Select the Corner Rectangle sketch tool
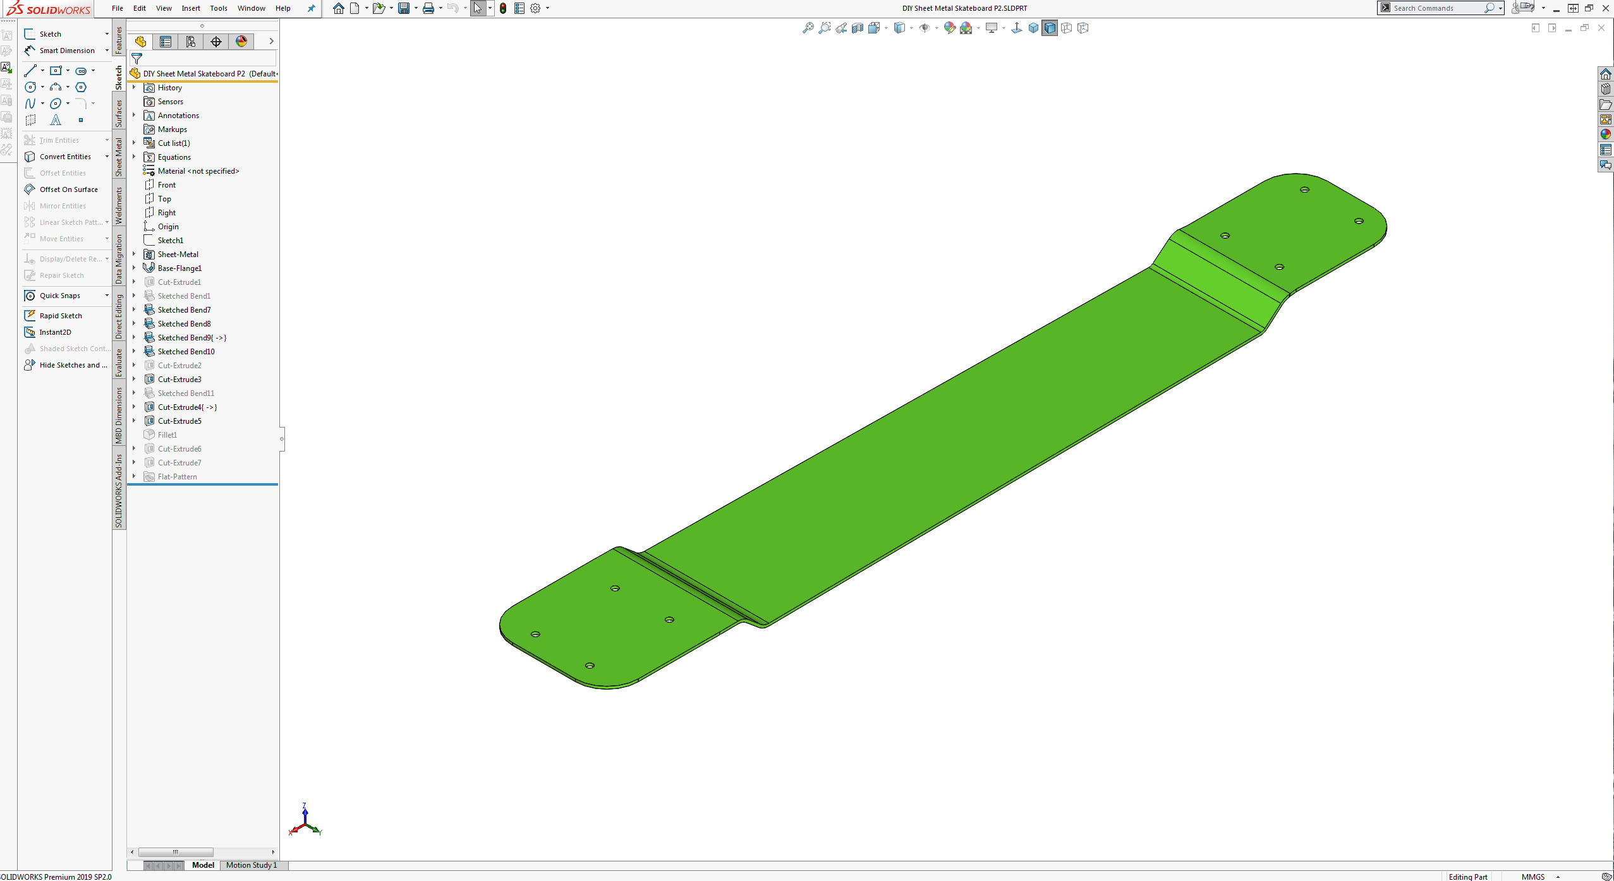Screen dimensions: 1614x881 [56, 71]
